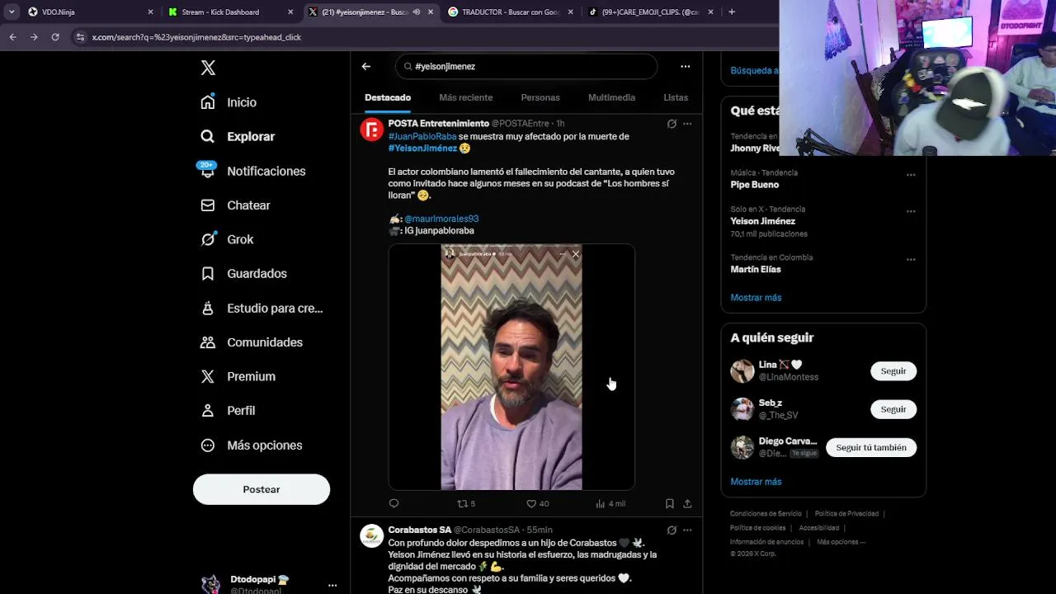Click the X logo in the sidebar
The height and width of the screenshot is (594, 1056).
208,68
